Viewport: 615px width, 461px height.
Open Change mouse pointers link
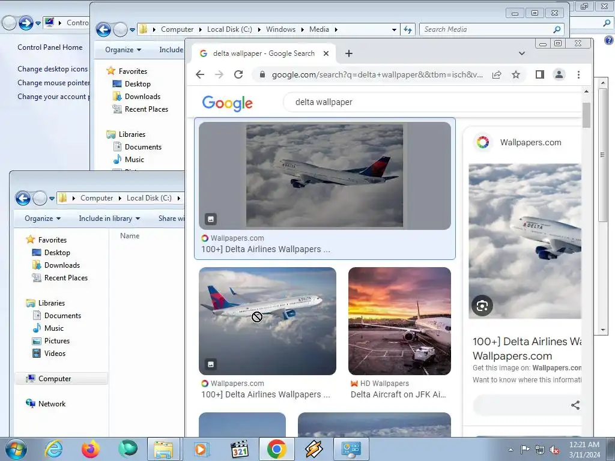click(x=53, y=83)
